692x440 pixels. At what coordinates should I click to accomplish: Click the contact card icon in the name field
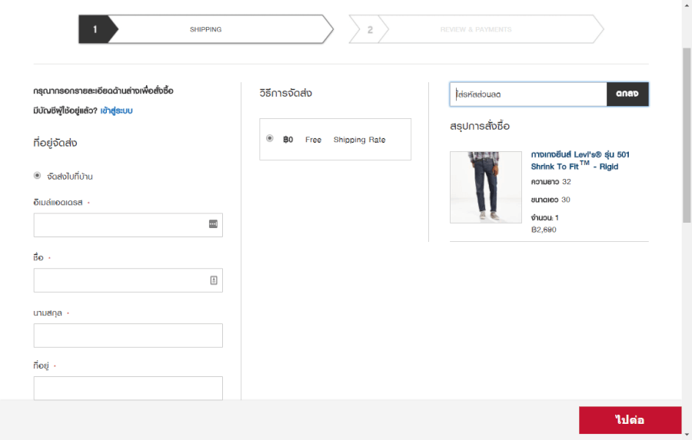coord(214,280)
